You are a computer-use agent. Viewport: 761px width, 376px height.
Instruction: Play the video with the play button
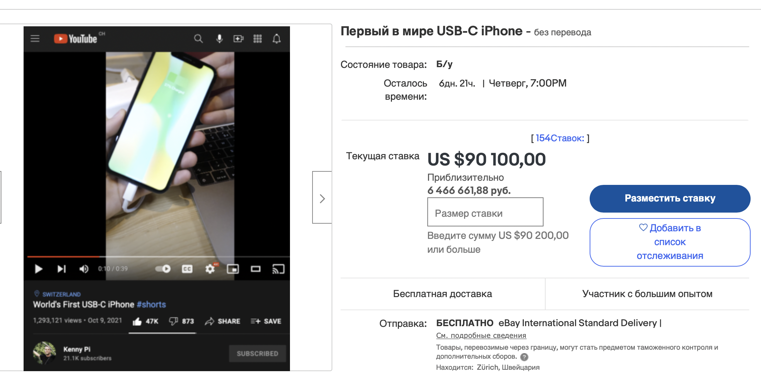(x=39, y=269)
